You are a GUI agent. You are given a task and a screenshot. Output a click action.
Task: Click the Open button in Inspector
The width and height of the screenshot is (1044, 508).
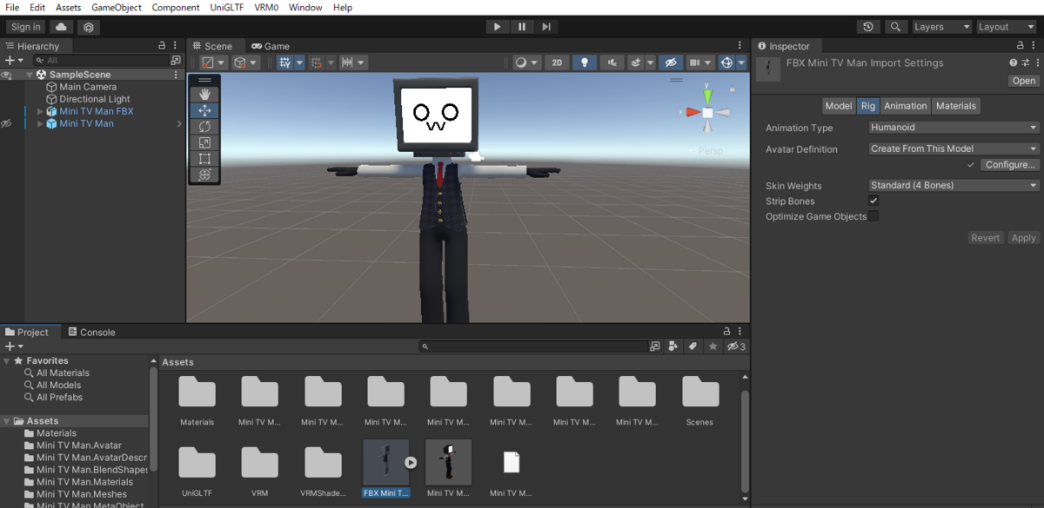coord(1024,81)
